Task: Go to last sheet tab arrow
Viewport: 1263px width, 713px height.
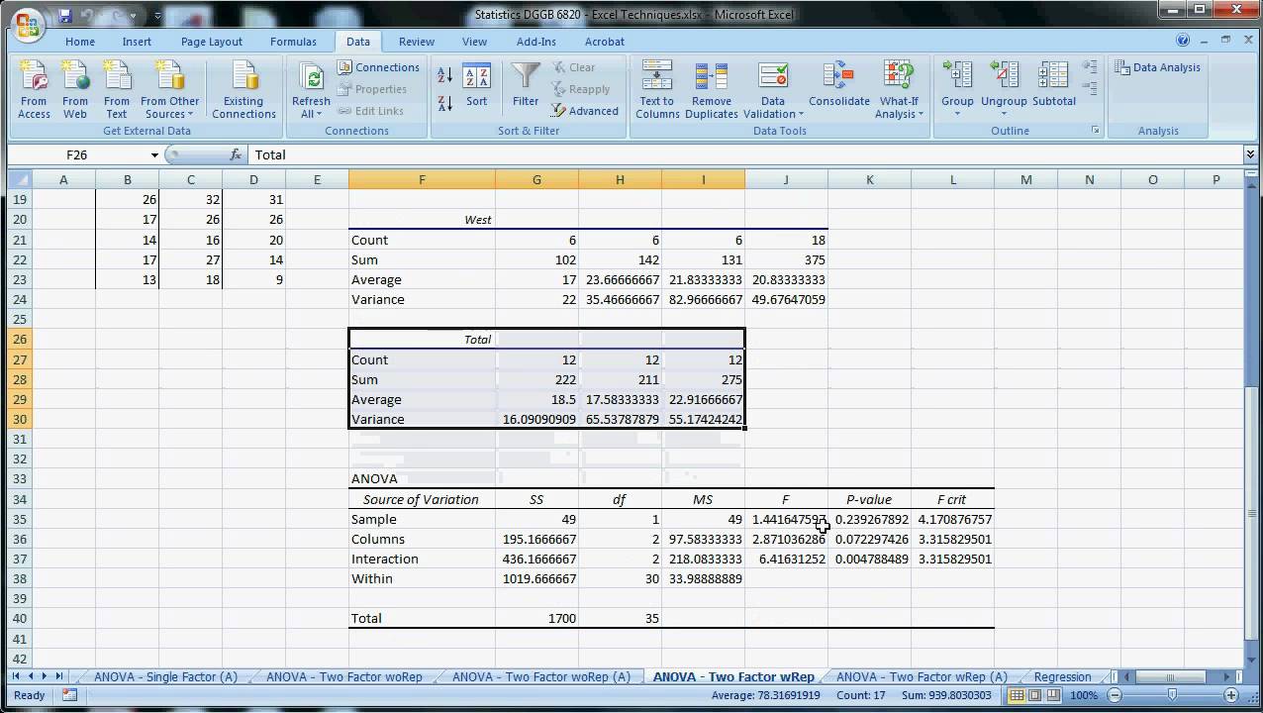Action: coord(59,676)
